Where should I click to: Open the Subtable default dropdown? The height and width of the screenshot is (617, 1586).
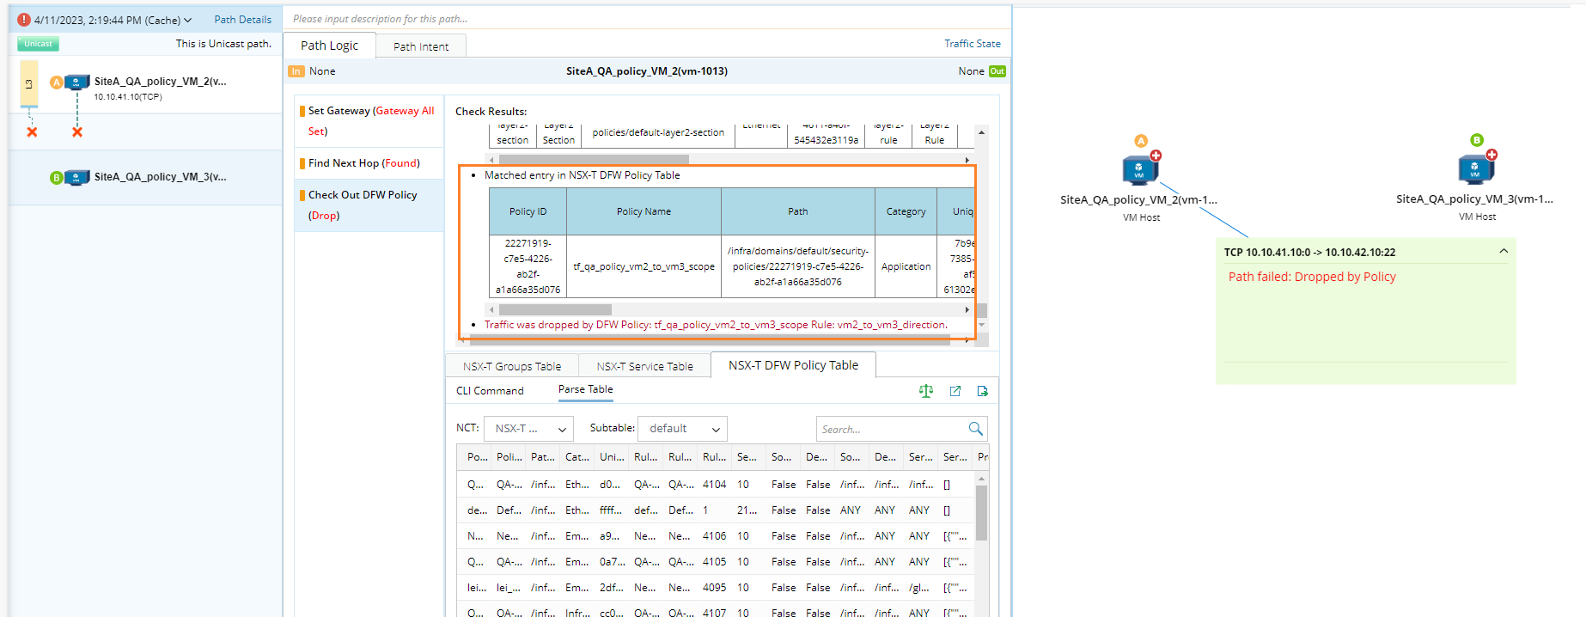point(683,429)
